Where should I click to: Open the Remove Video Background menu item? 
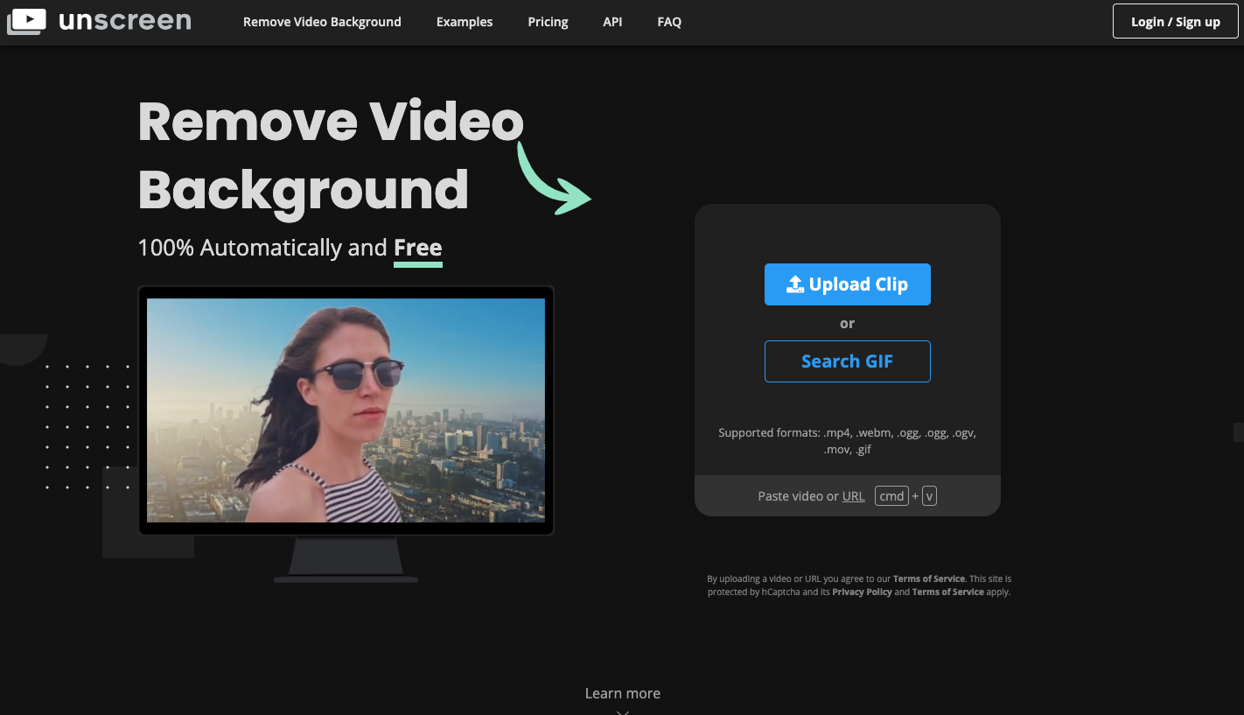click(x=322, y=21)
